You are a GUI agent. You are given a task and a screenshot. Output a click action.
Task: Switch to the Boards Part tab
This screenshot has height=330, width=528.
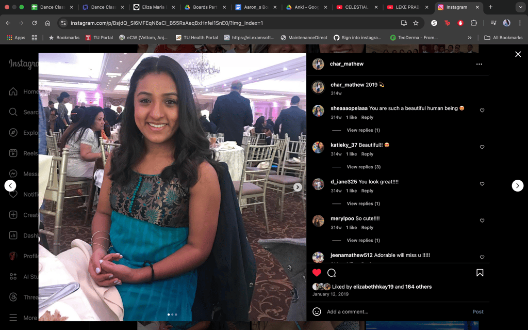[x=205, y=7]
